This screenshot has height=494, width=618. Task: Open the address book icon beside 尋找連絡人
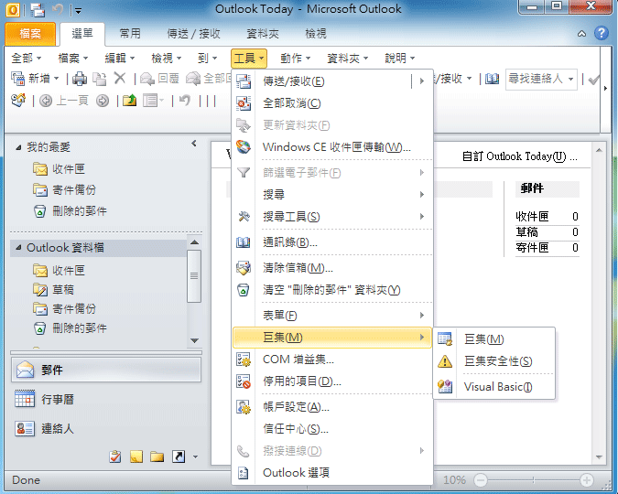click(x=492, y=79)
